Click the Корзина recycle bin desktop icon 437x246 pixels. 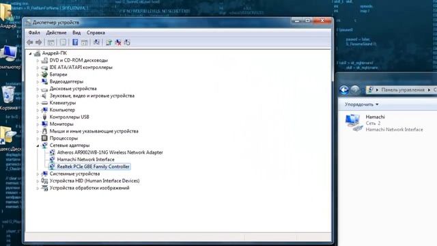(x=8, y=95)
